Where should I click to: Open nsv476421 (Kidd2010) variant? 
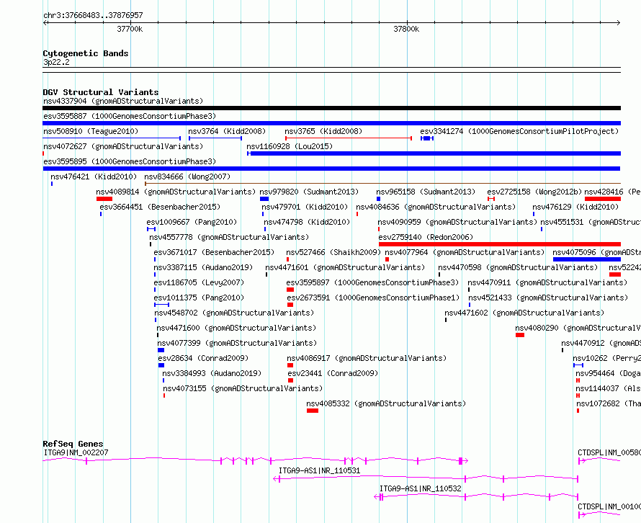[x=94, y=176]
